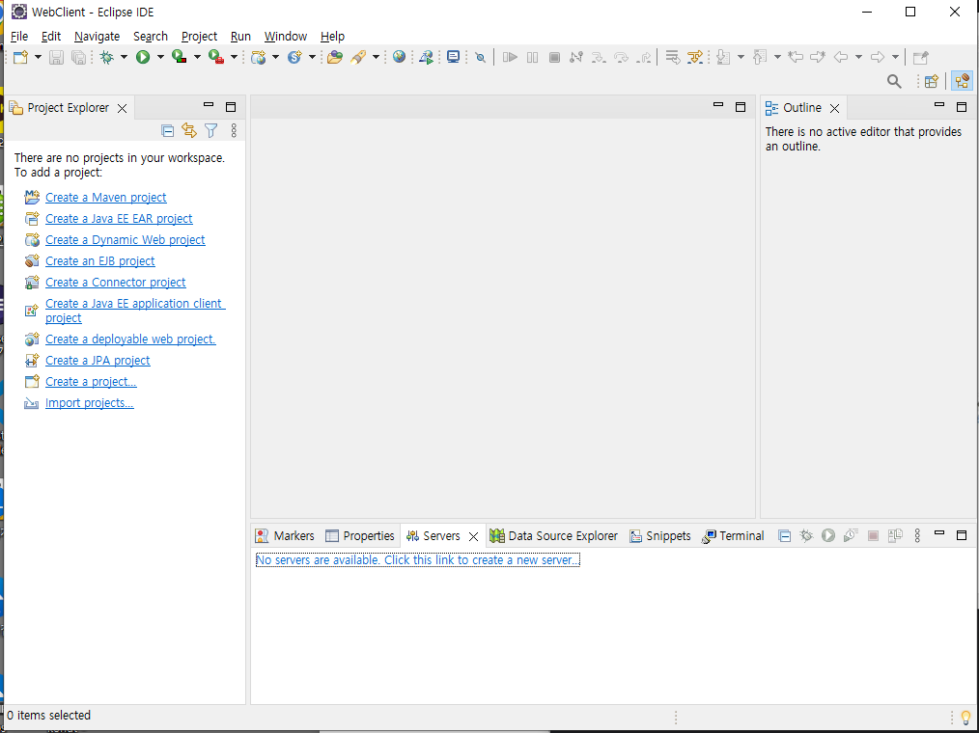Click the magnifier Search icon top right
This screenshot has height=733, width=979.
click(894, 81)
